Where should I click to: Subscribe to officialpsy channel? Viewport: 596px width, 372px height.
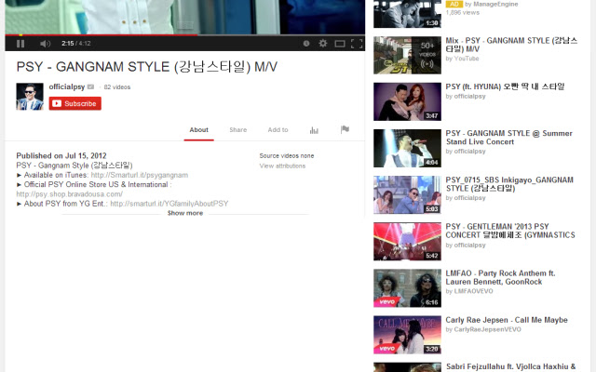74,103
